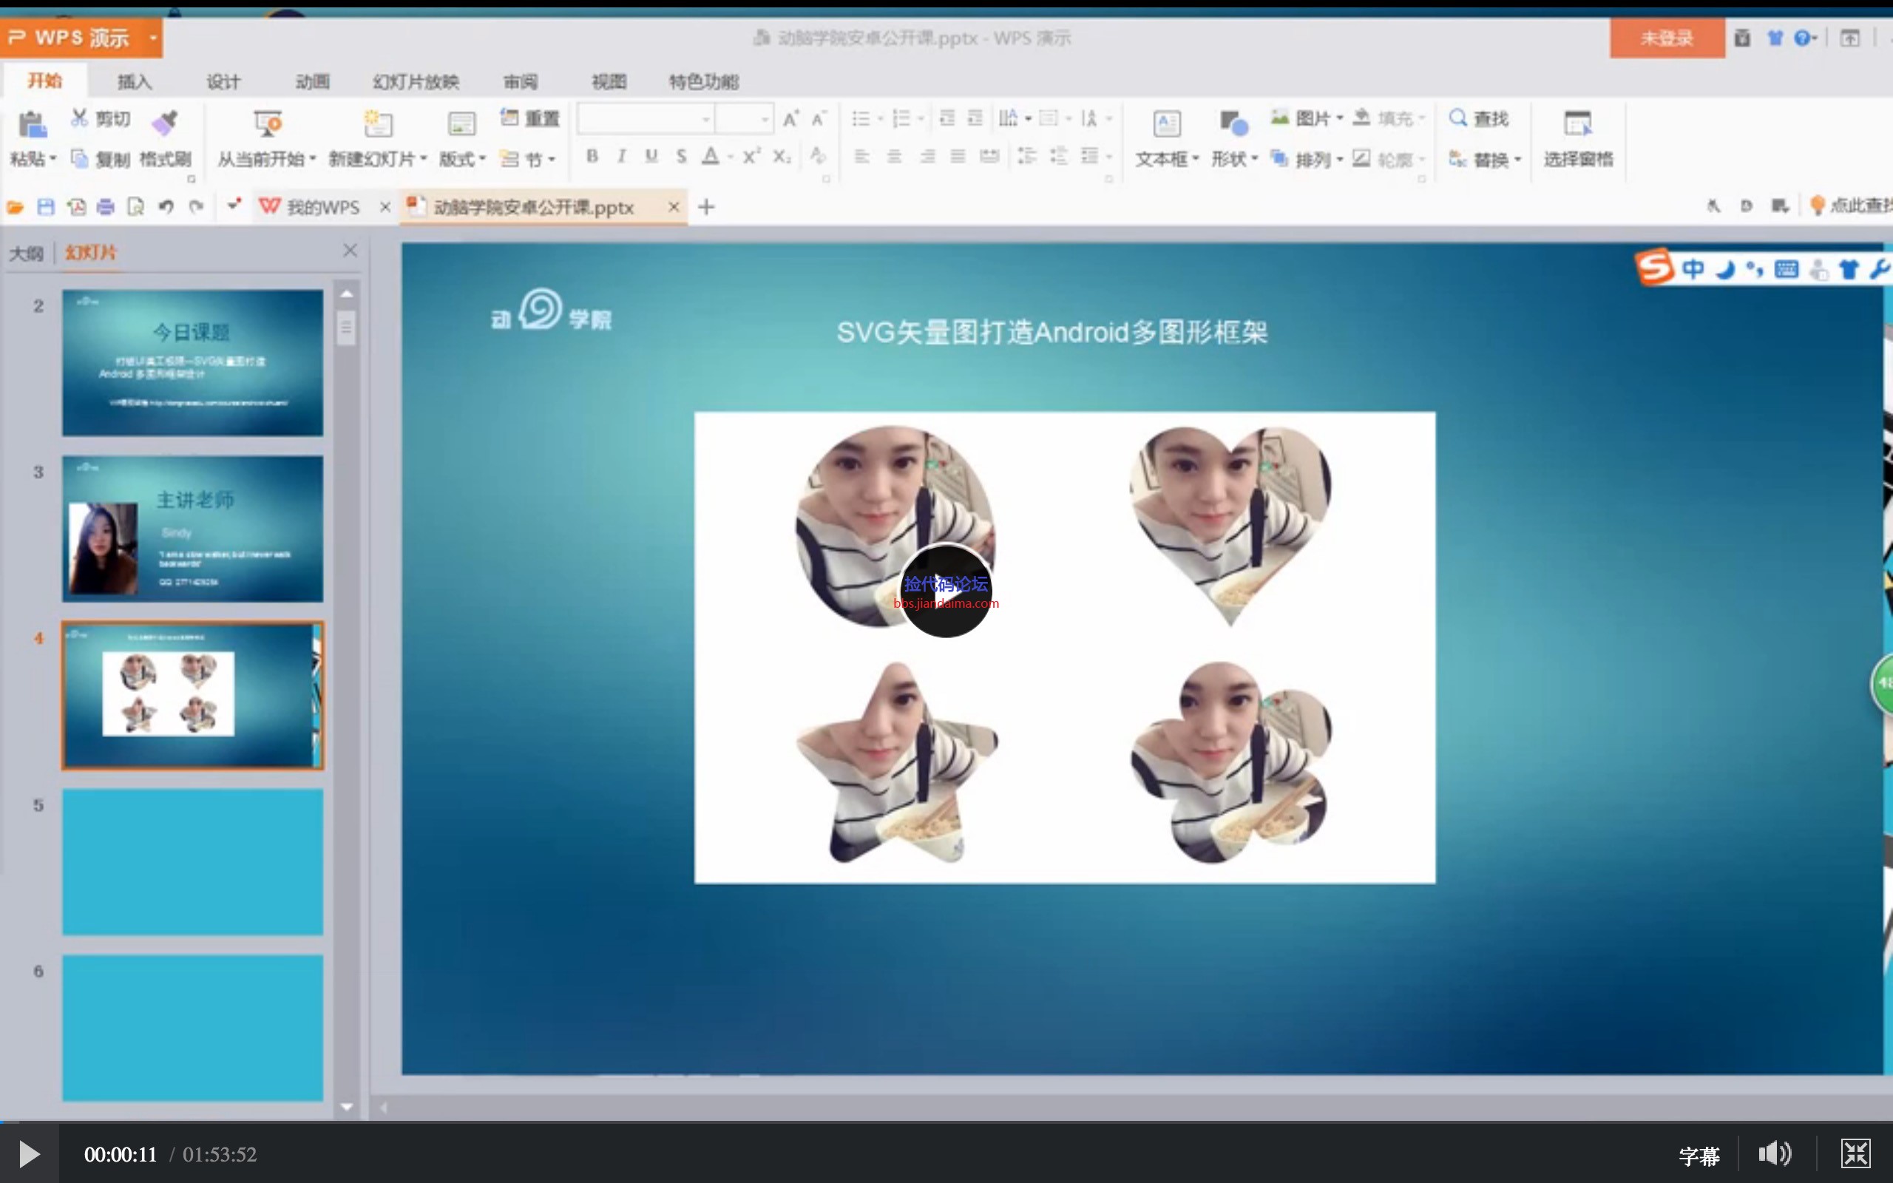Click the Open folder quick-access icon
Viewport: 1893px width, 1183px height.
coord(15,207)
